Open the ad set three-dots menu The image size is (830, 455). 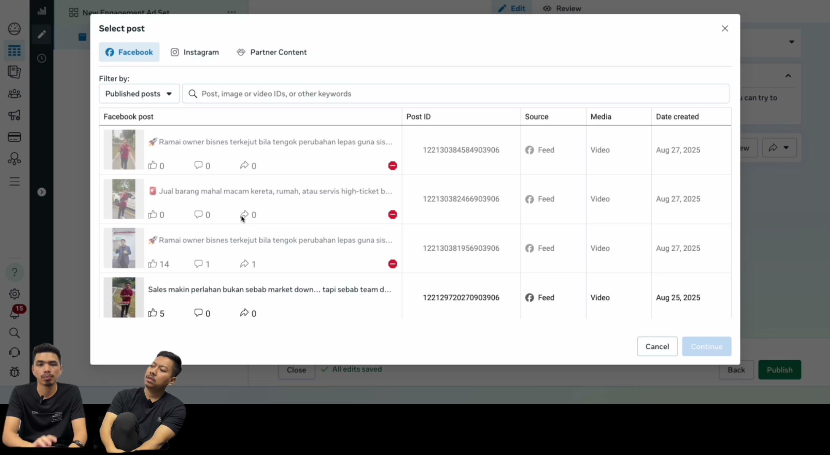[232, 12]
